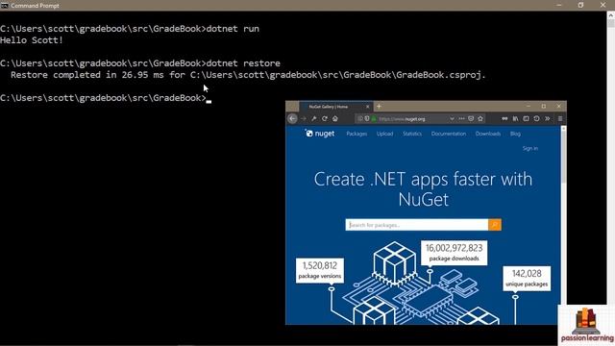Image resolution: width=615 pixels, height=346 pixels.
Task: Open the Documentation link
Action: pos(449,134)
